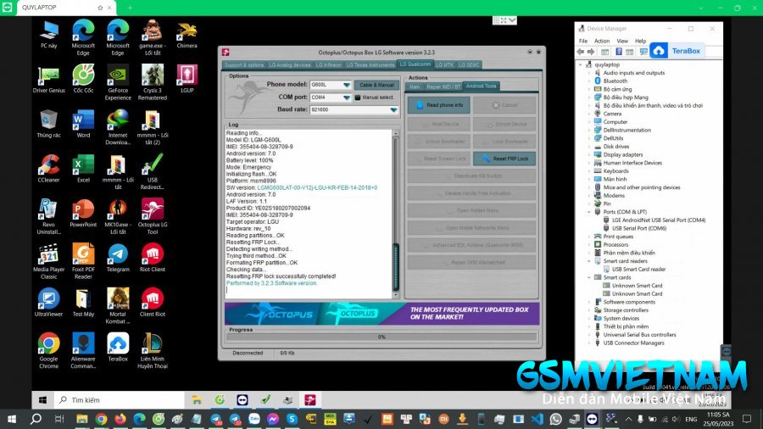The image size is (763, 429).
Task: Select USB Smart Card reader device
Action: coord(638,270)
